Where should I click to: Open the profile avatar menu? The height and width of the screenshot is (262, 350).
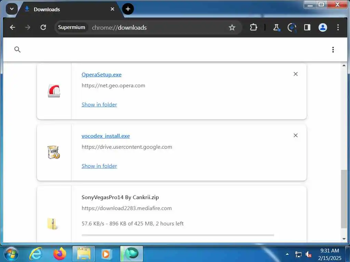(x=323, y=27)
